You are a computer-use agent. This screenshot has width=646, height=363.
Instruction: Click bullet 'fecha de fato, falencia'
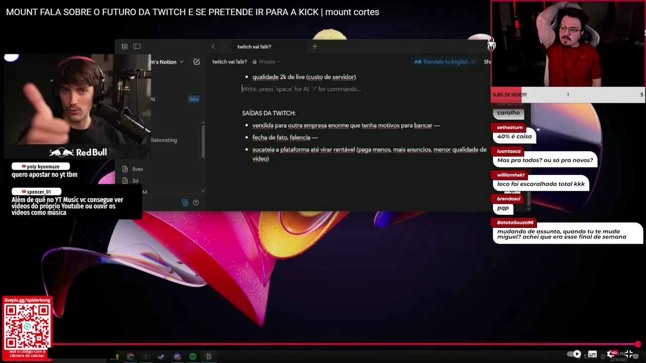point(285,138)
